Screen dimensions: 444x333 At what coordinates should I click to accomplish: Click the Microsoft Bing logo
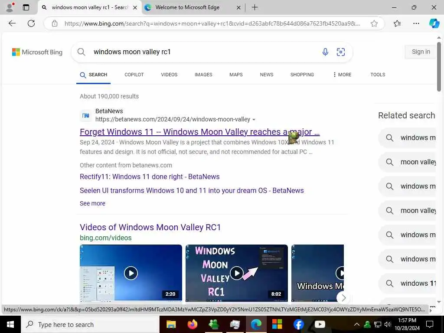37,52
